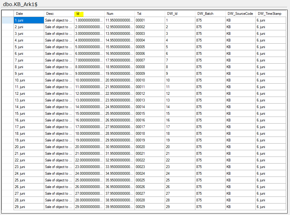Screen dimensions: 290x215
Task: Click the DW_Batch column header
Action: click(x=210, y=14)
